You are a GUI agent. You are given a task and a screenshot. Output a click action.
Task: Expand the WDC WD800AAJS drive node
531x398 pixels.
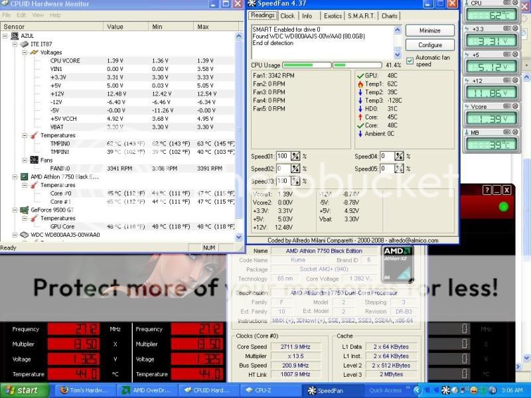tap(15, 235)
